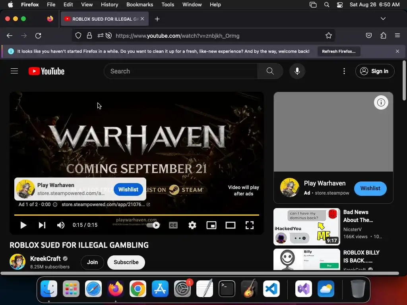The image size is (407, 305).
Task: Click the NicsterV channel name
Action: point(352,229)
